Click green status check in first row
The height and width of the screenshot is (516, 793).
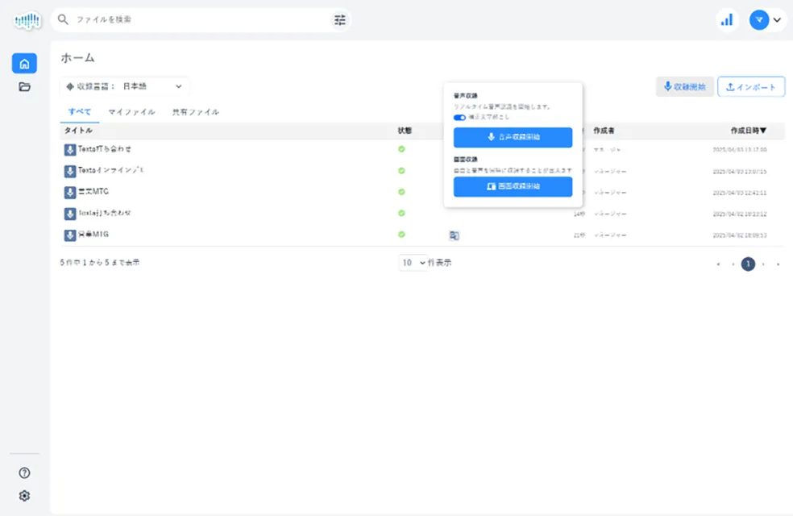click(x=401, y=149)
